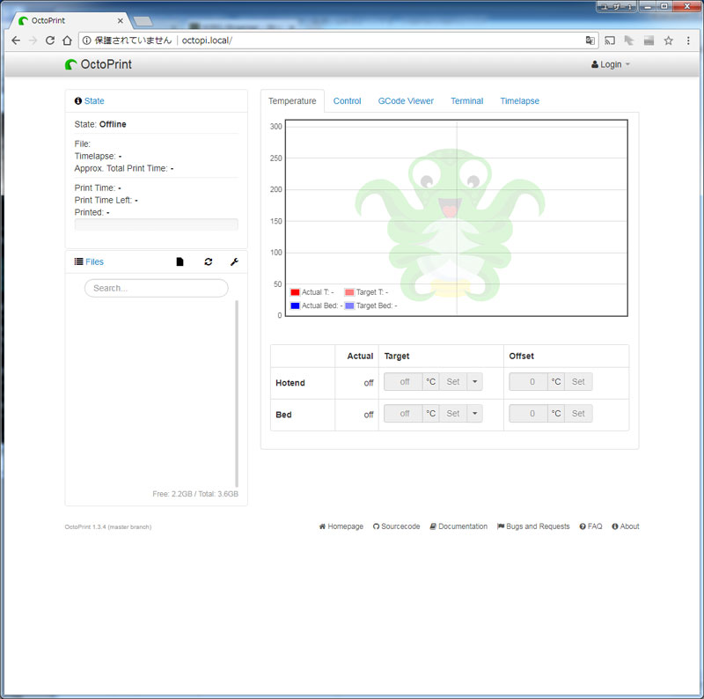Open the GCode Viewer tab
The height and width of the screenshot is (699, 704).
[406, 101]
